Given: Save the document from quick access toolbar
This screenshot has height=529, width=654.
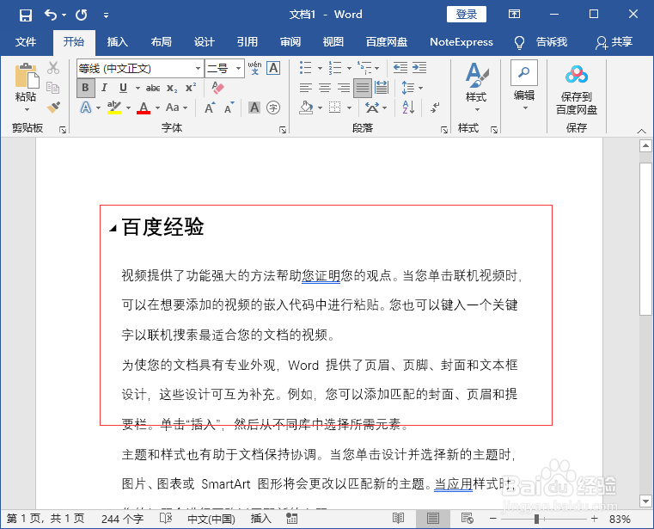Looking at the screenshot, I should pyautogui.click(x=26, y=15).
